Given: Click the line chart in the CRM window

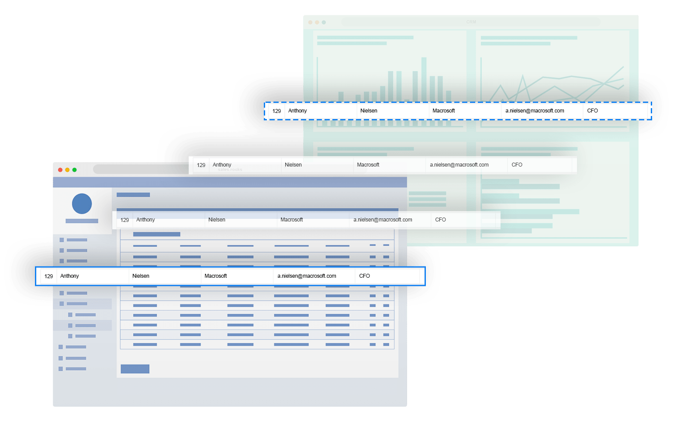Looking at the screenshot, I should pos(553,83).
